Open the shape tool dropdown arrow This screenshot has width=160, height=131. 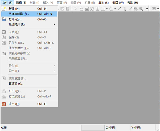click(107, 9)
